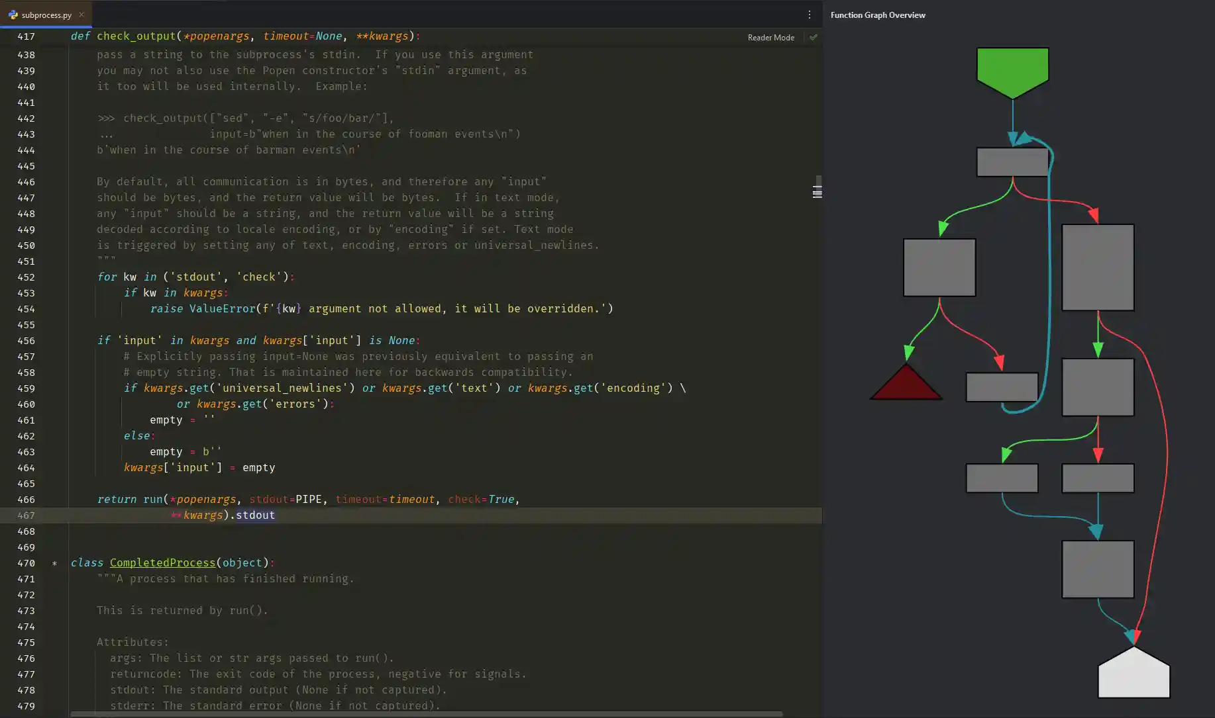The width and height of the screenshot is (1215, 718).
Task: Click line number 456 in the gutter
Action: click(26, 341)
